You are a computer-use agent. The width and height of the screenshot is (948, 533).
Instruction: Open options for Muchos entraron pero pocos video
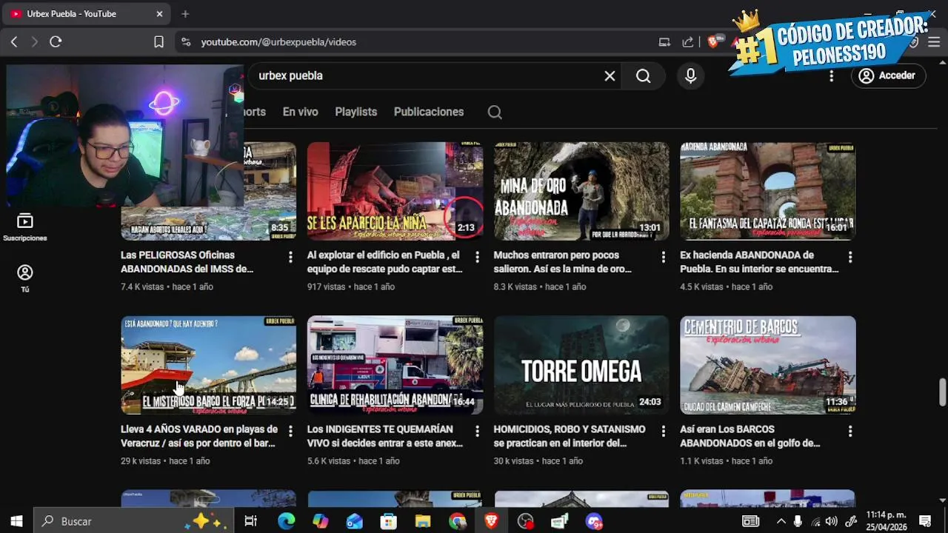(664, 257)
